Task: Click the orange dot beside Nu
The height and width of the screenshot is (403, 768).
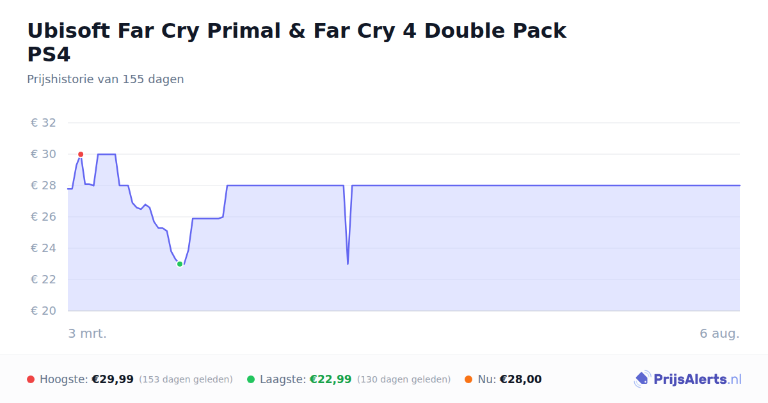Action: (x=468, y=379)
